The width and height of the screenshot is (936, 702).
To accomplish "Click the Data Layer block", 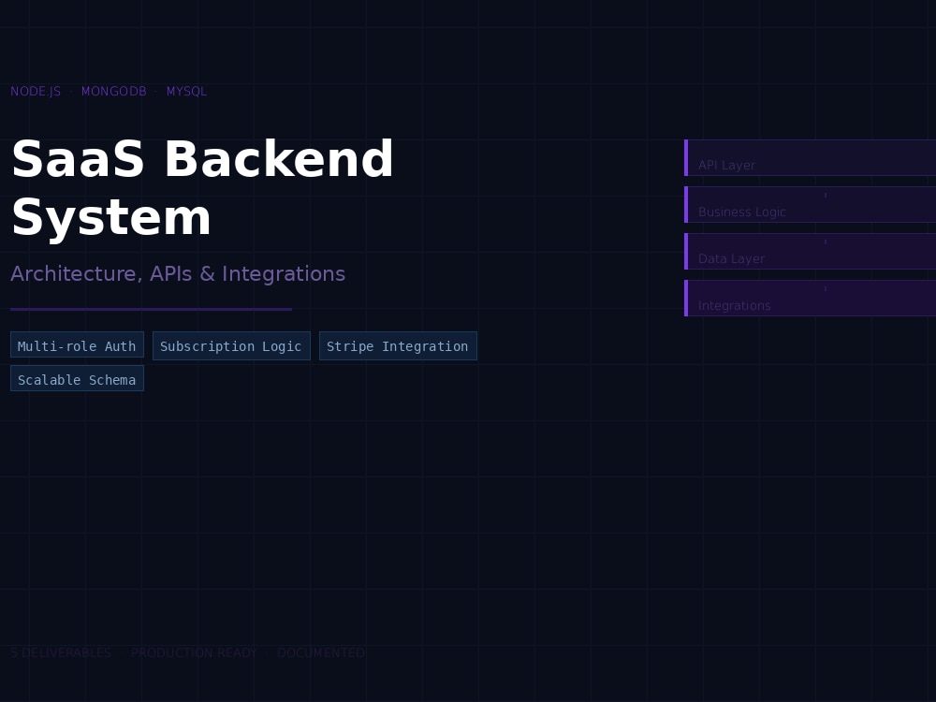I will coord(810,251).
